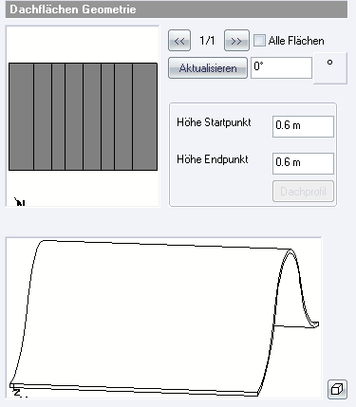Click the degree symbol unit button
Image resolution: width=356 pixels, height=407 pixels.
330,68
